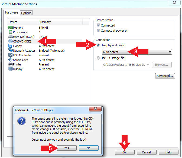Close the Virtual Machine Settings window
This screenshot has width=182, height=158.
174,3
